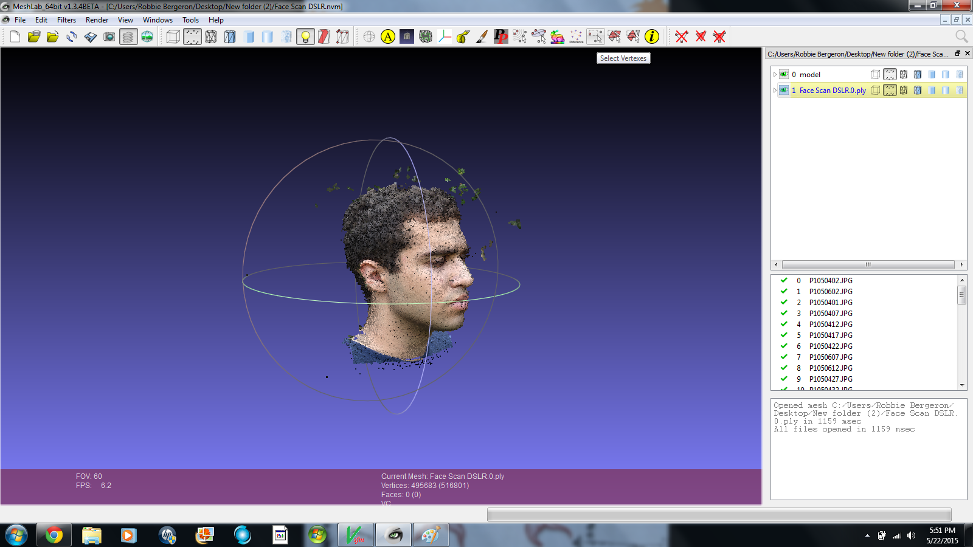Select the measuring tape tool

click(463, 36)
